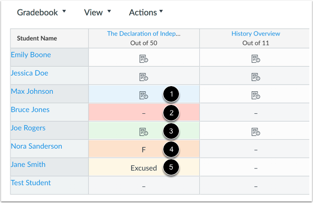Select Nora Sanderson's F grade cell
This screenshot has height=203, width=313.
point(144,149)
